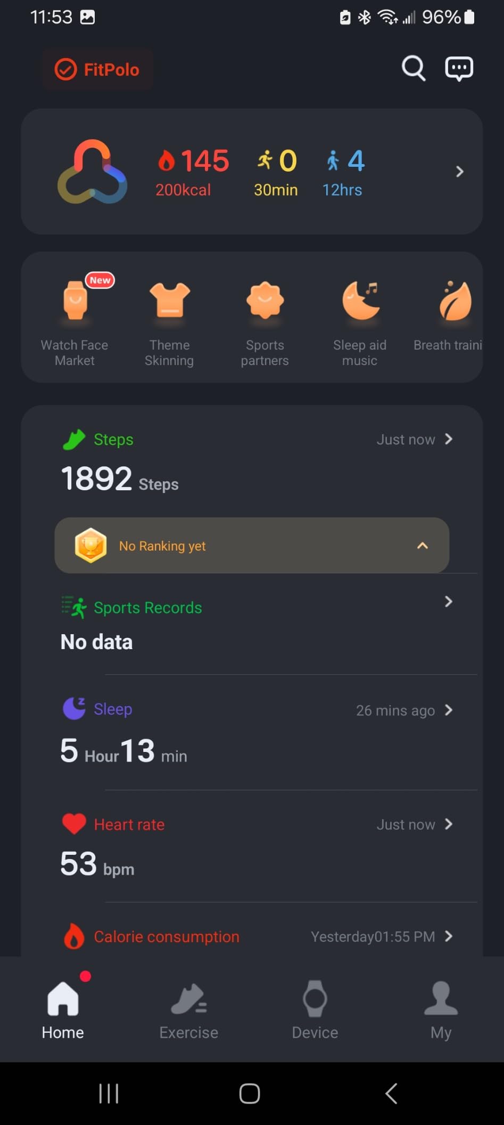
Task: Switch to the Exercise tab
Action: [x=189, y=1010]
